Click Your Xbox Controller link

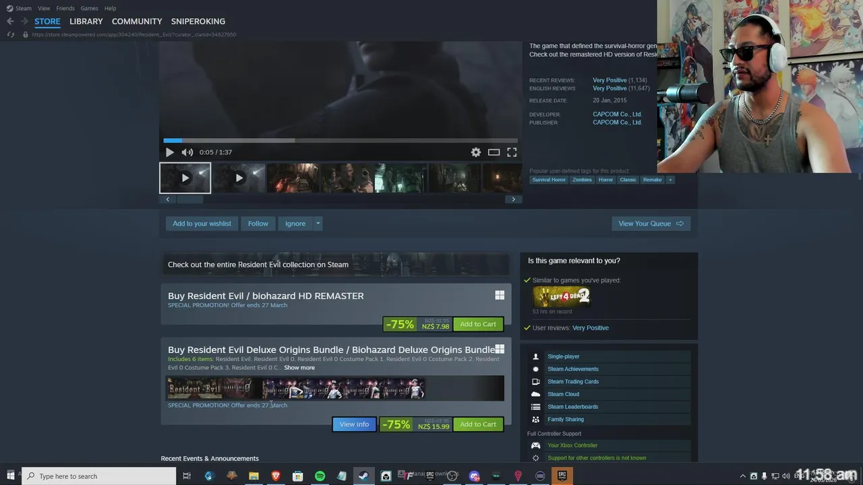[x=572, y=445]
